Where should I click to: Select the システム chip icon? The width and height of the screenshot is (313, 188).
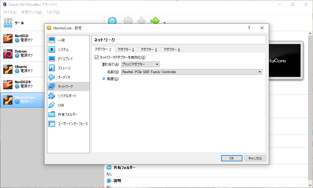[52, 49]
